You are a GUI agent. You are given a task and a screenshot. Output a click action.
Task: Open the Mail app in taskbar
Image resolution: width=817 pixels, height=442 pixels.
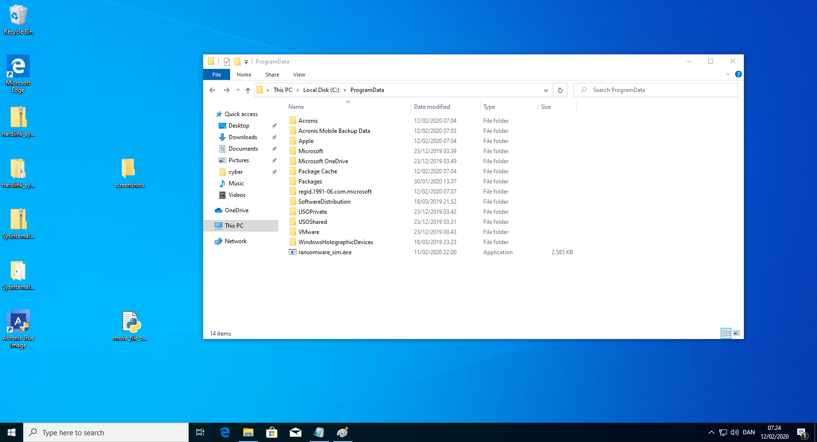tap(295, 432)
